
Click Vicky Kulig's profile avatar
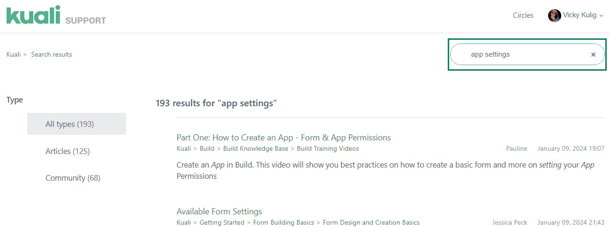click(x=554, y=15)
